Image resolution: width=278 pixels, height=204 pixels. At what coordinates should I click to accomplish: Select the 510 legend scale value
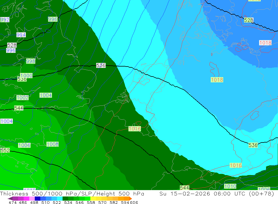coord(46,202)
